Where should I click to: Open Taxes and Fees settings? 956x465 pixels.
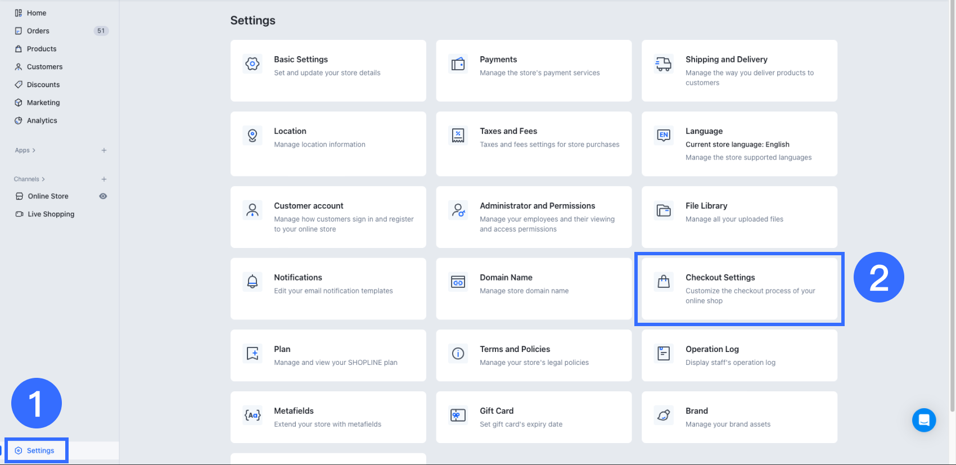click(508, 131)
